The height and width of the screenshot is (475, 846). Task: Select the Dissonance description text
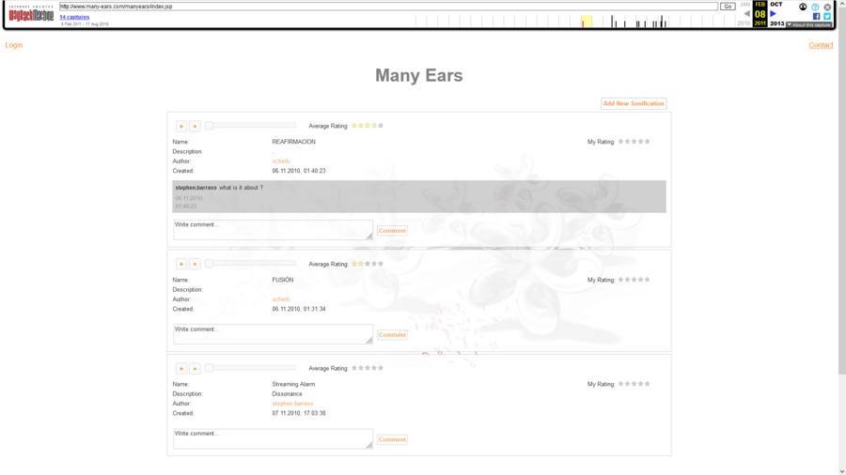(287, 394)
